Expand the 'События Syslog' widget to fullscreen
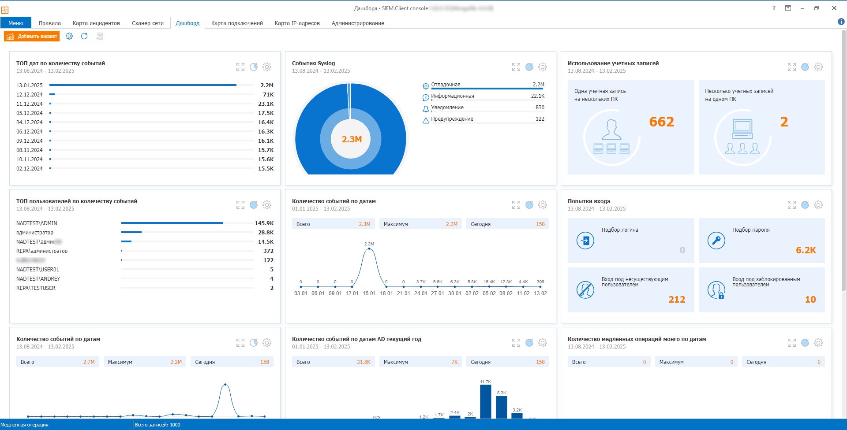The height and width of the screenshot is (430, 847). [x=516, y=67]
